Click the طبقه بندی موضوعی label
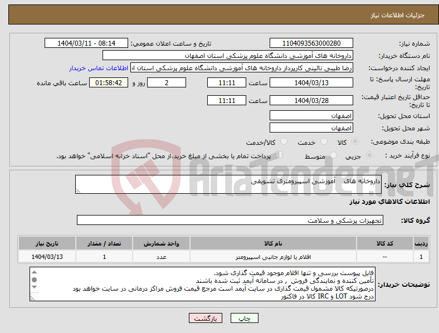The width and height of the screenshot is (439, 333). click(x=401, y=141)
